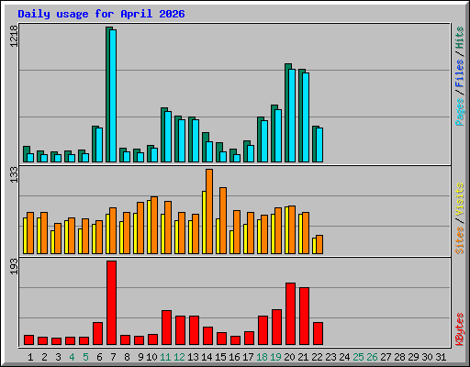Click the red KBytes bar for day 22
The image size is (470, 367).
[318, 334]
